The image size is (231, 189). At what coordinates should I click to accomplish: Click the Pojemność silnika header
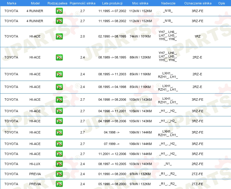pyautogui.click(x=82, y=3)
